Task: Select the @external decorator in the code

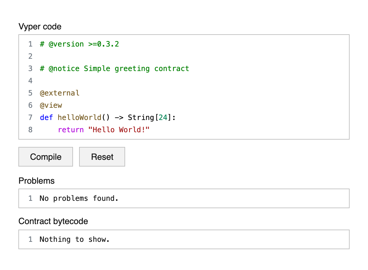Action: (59, 93)
